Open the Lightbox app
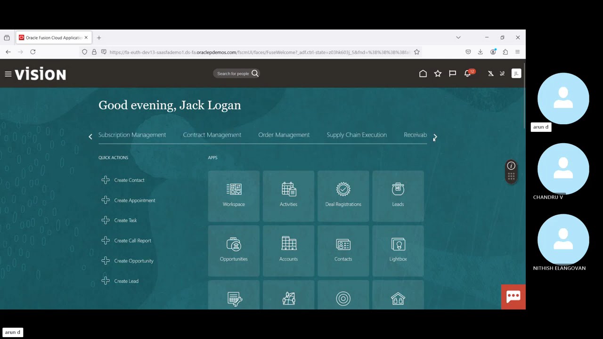Viewport: 603px width, 339px height. [x=398, y=250]
